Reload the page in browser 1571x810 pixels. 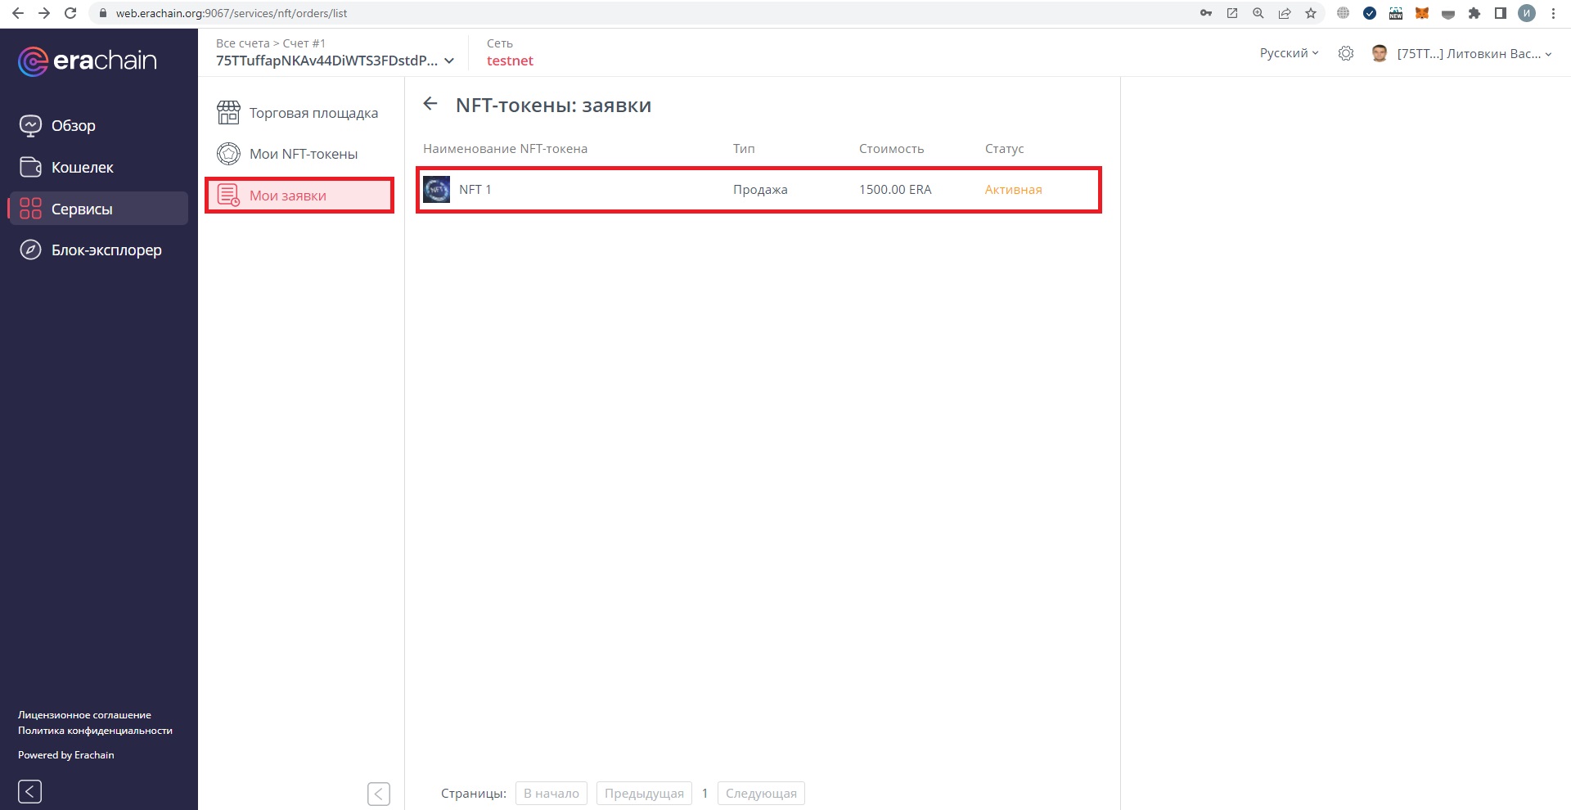point(70,13)
